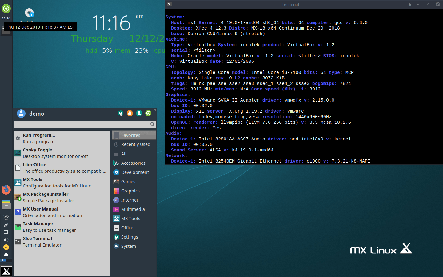This screenshot has width=443, height=277.
Task: Click 'System:' heading in Terminal output
Action: point(175,17)
